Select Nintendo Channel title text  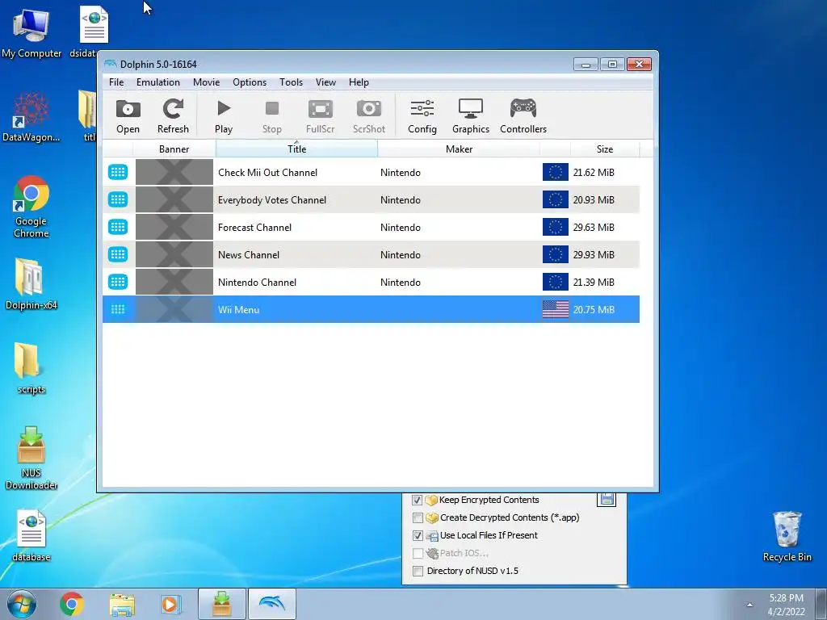point(258,282)
